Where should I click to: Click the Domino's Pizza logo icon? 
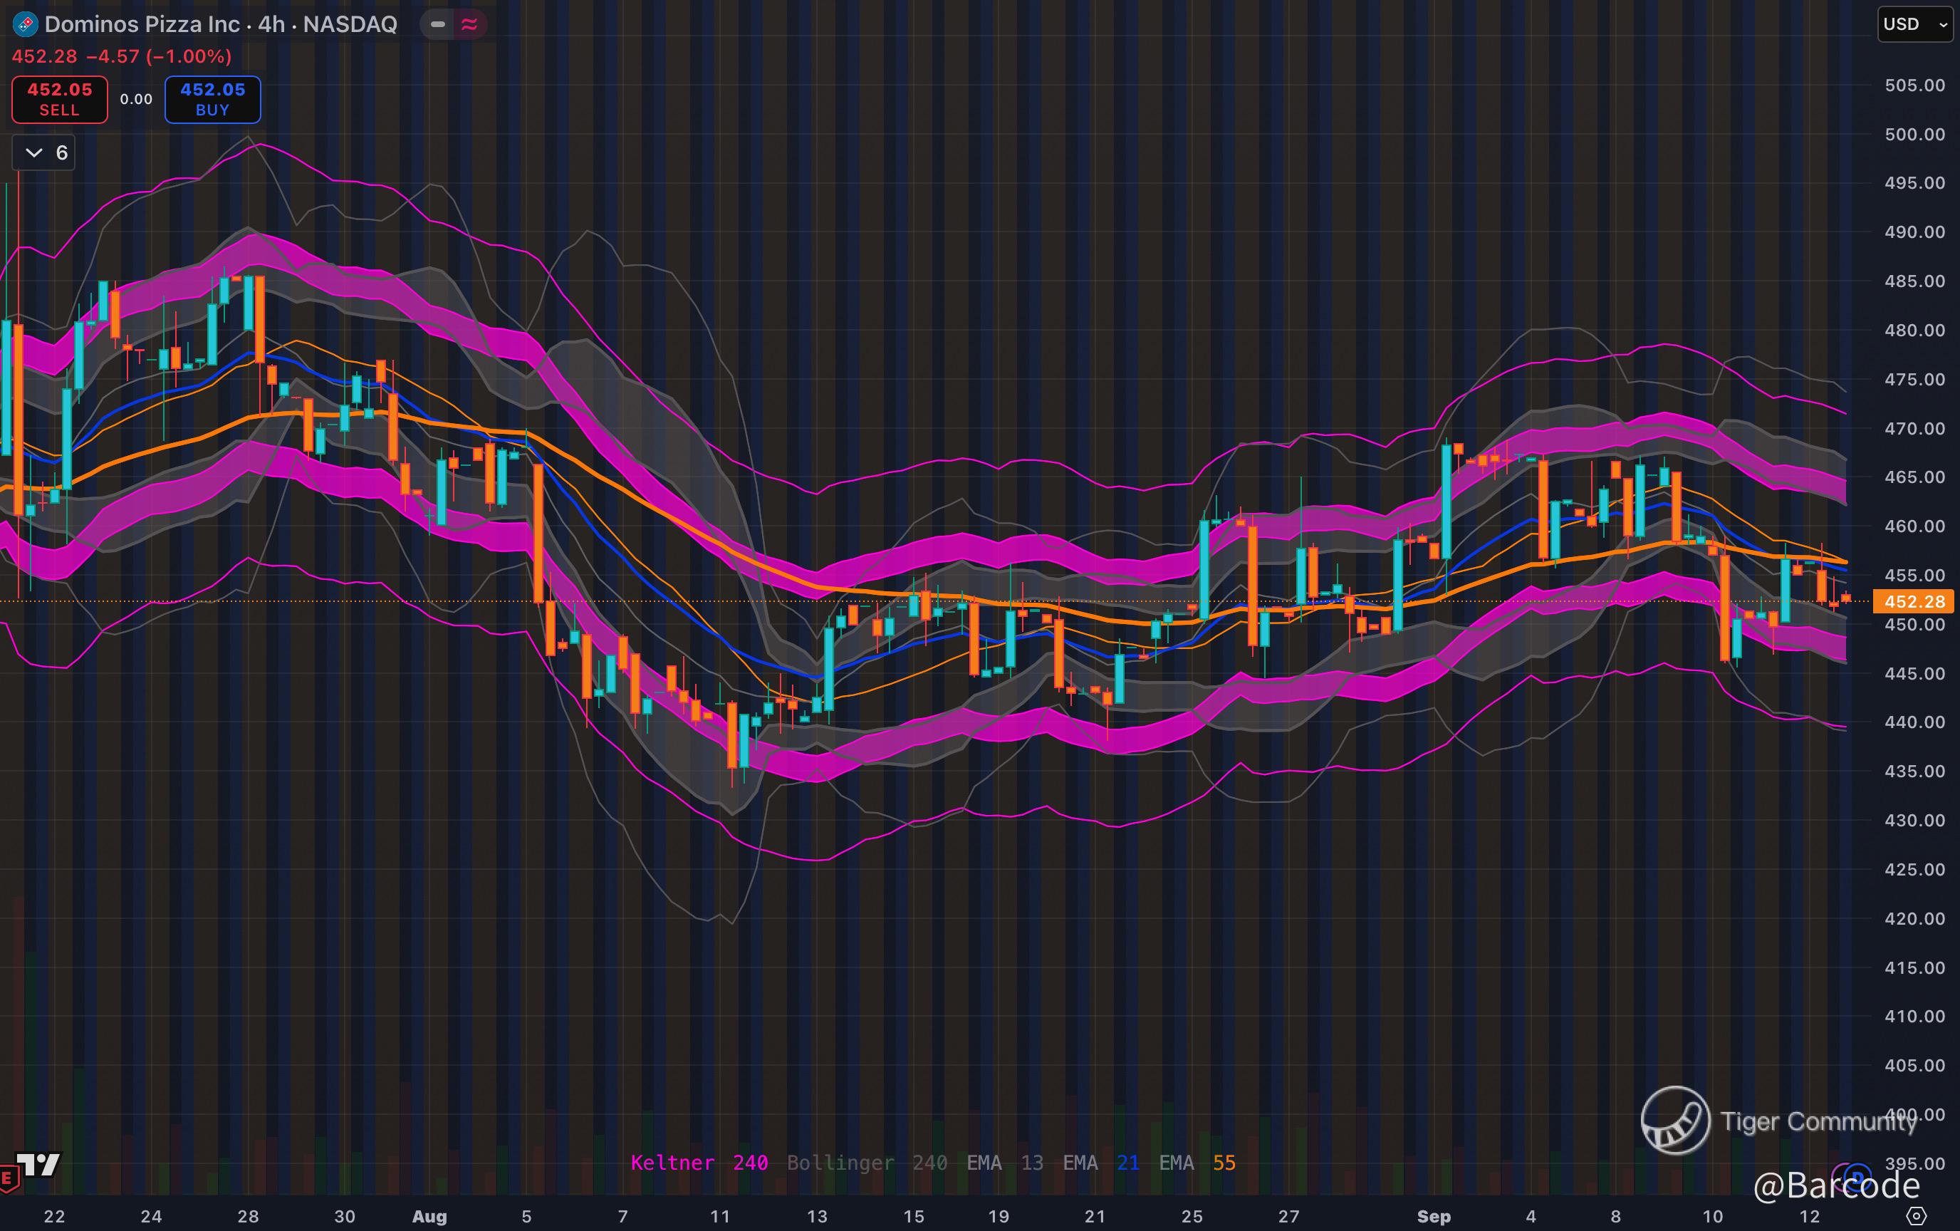tap(25, 24)
